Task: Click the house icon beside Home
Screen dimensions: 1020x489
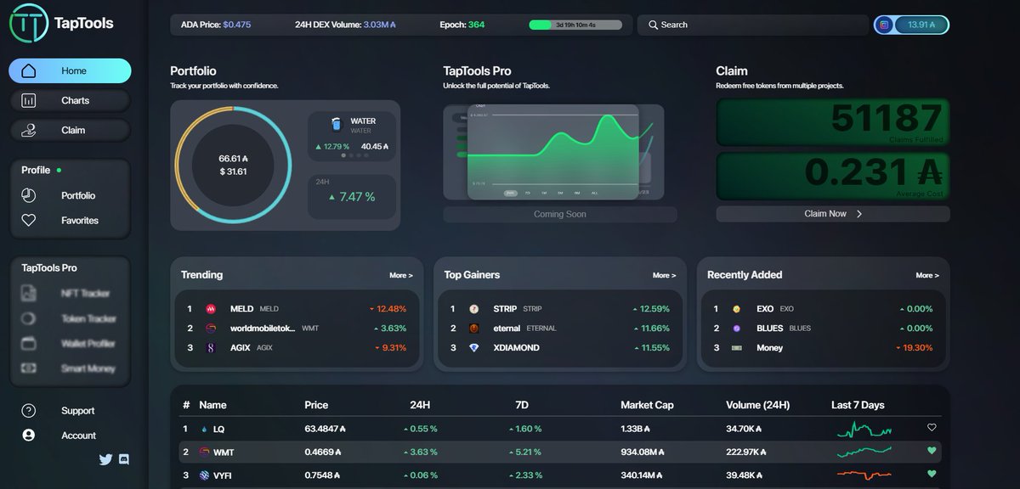Action: (29, 70)
